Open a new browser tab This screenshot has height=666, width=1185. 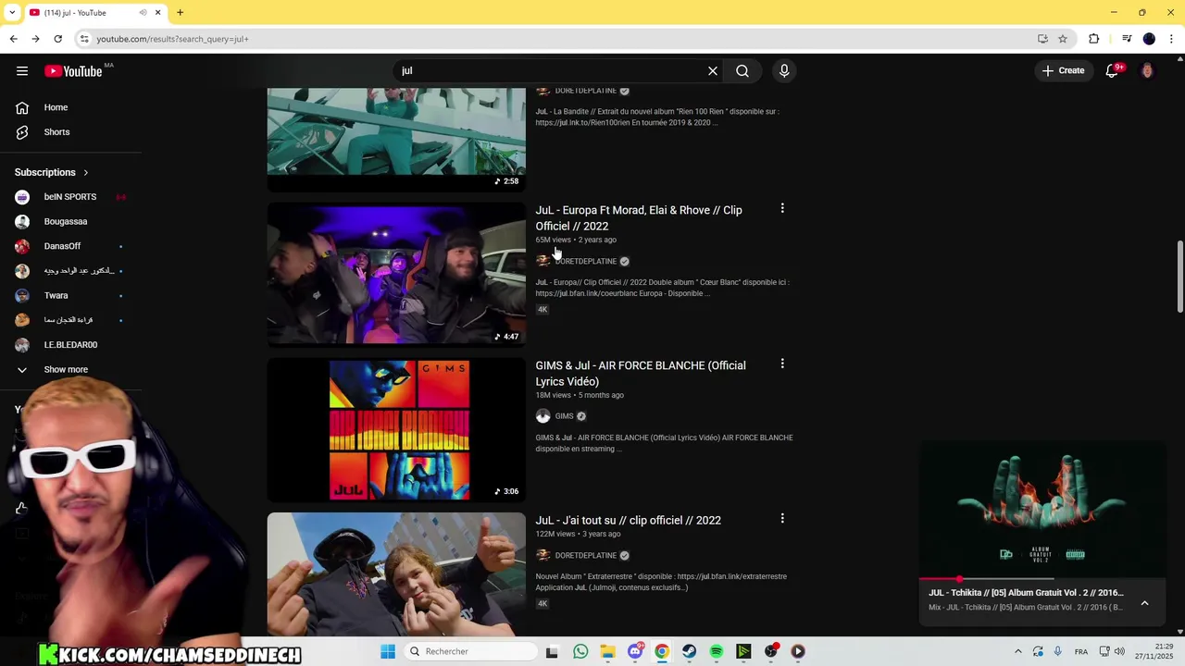click(x=181, y=12)
